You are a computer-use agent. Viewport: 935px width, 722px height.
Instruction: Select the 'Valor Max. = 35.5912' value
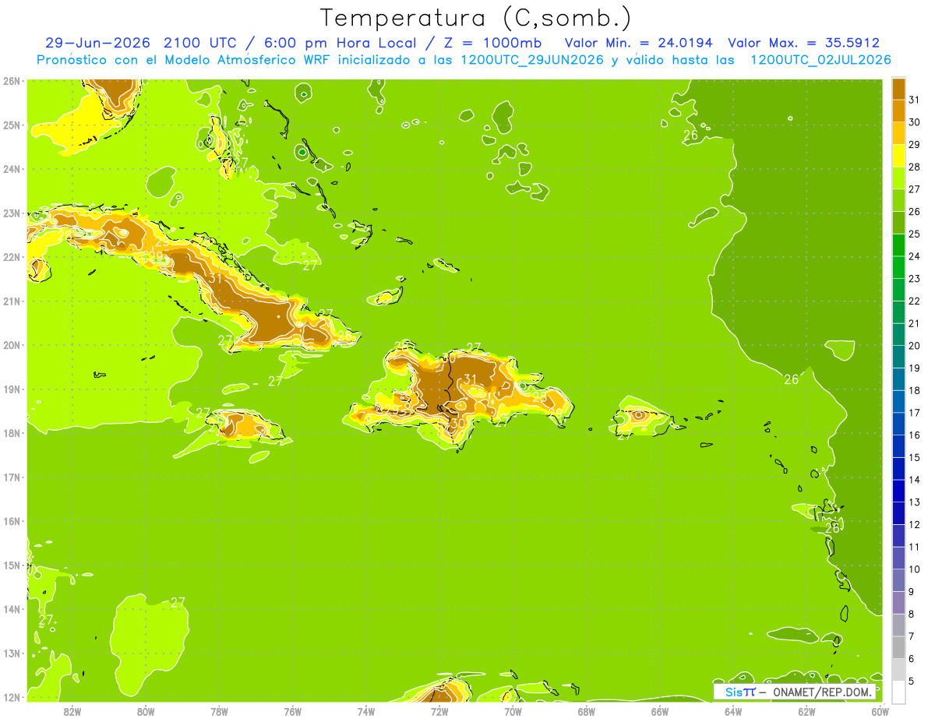click(804, 43)
